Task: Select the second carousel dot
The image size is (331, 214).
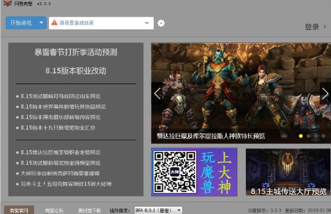Action: pos(308,136)
